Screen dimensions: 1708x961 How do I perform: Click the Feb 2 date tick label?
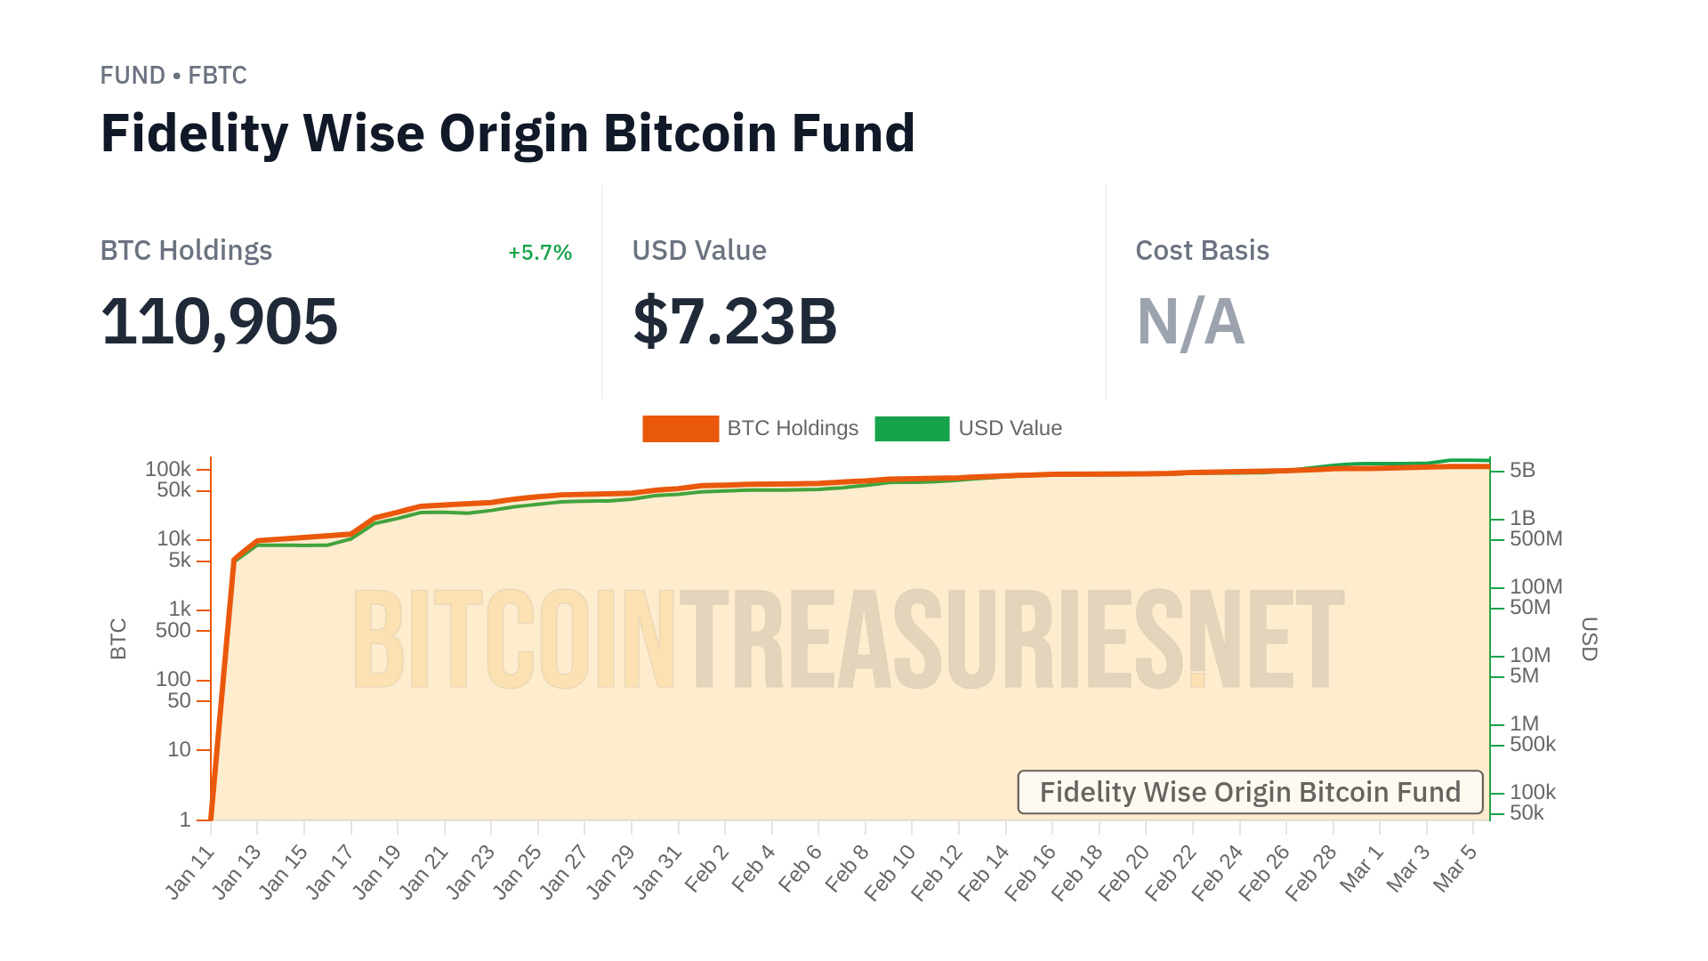706,868
